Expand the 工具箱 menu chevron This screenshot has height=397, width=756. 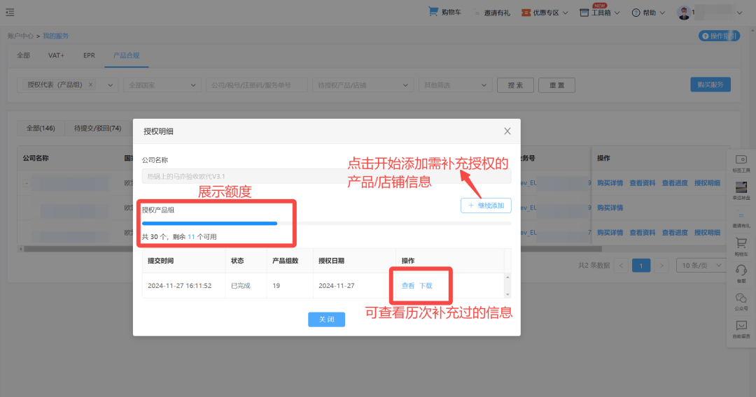[617, 13]
